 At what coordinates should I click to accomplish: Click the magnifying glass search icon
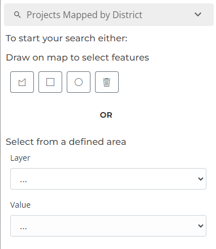pos(18,15)
